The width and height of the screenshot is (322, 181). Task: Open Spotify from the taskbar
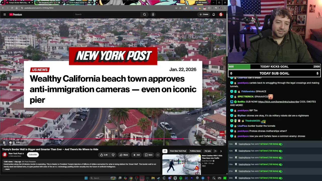181,178
